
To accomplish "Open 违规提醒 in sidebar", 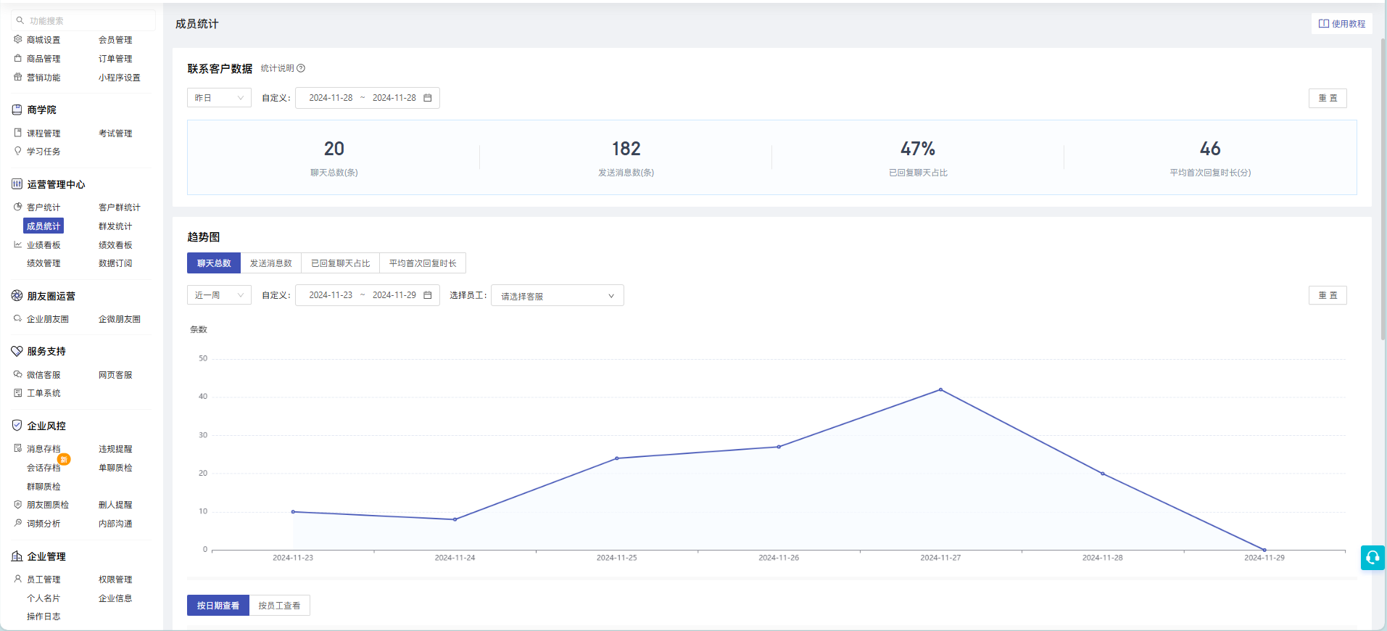I will pyautogui.click(x=115, y=449).
